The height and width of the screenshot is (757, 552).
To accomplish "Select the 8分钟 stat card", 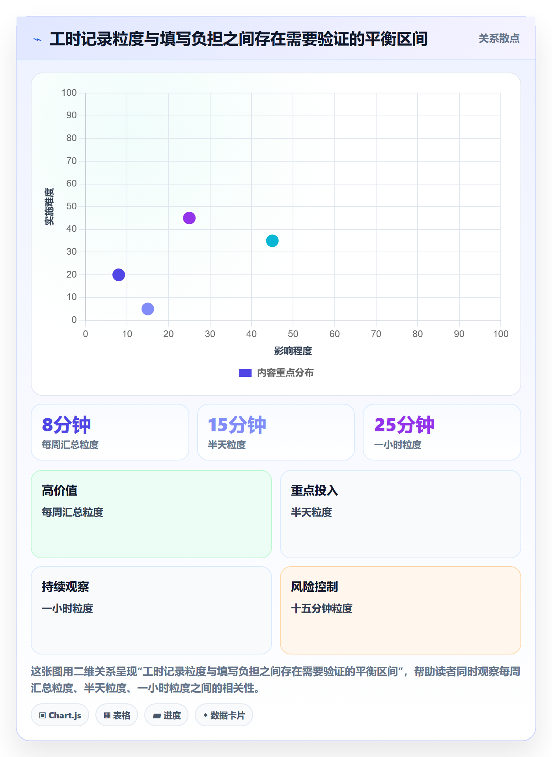I will 110,432.
